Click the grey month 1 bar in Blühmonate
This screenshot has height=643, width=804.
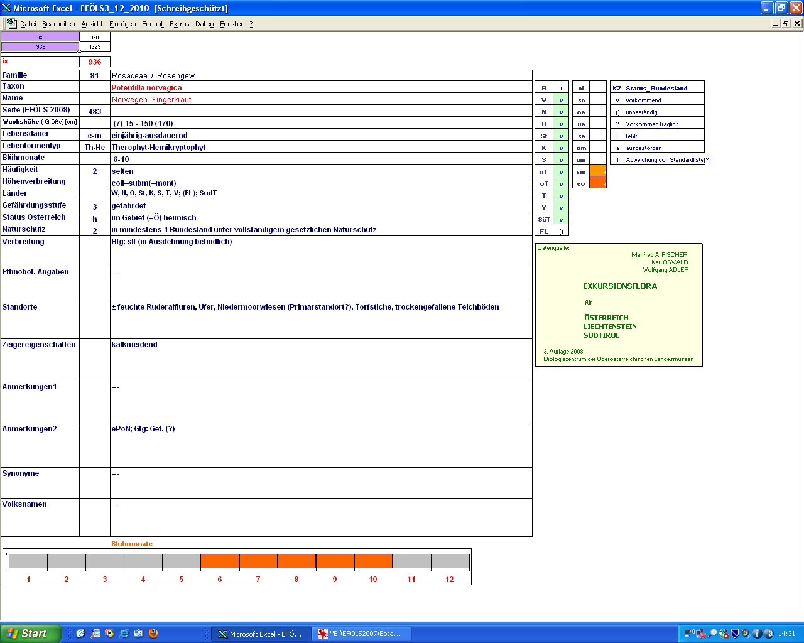28,561
